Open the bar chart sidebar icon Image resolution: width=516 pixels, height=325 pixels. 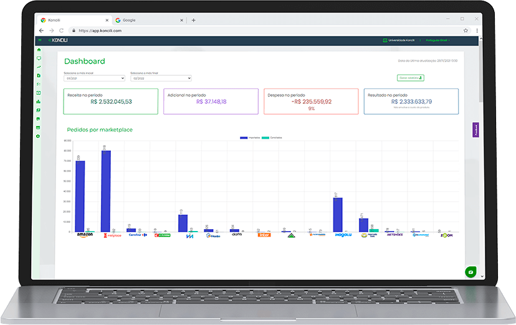pos(39,101)
